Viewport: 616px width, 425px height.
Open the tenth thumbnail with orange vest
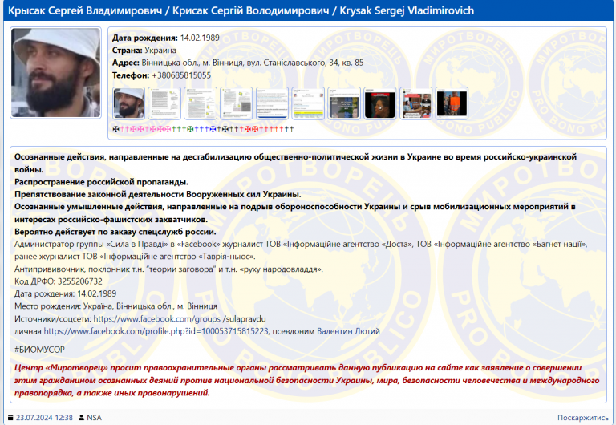coord(452,103)
